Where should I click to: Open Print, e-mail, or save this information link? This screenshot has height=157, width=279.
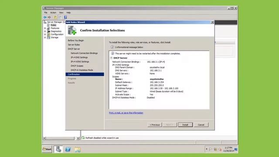[x=126, y=113]
